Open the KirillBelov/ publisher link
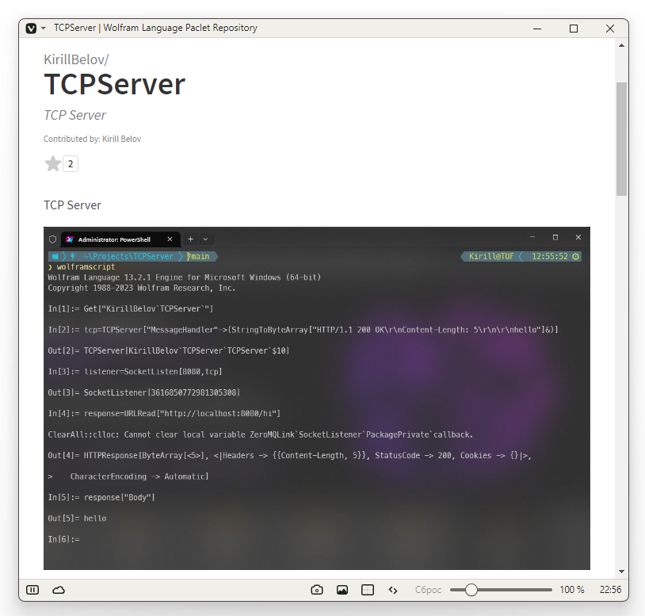 click(x=76, y=59)
